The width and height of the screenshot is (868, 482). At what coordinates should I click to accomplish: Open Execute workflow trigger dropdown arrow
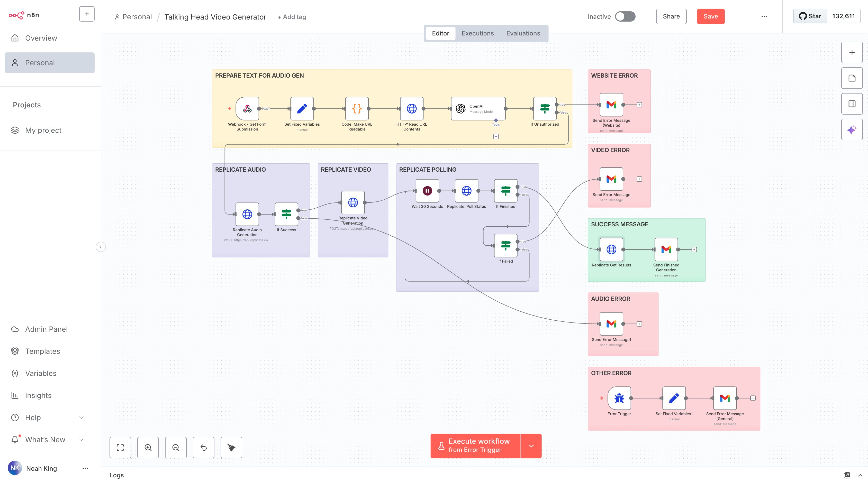[531, 446]
